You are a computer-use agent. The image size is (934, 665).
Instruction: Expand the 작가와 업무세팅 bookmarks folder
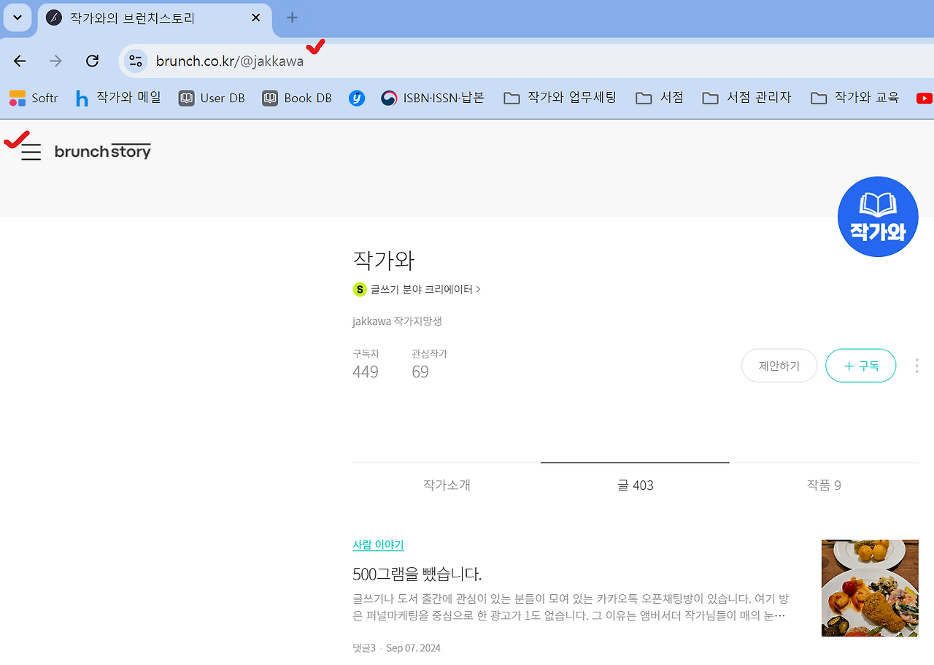(560, 97)
